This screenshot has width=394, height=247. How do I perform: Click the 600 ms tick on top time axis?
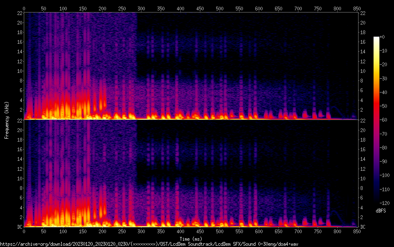(259, 8)
